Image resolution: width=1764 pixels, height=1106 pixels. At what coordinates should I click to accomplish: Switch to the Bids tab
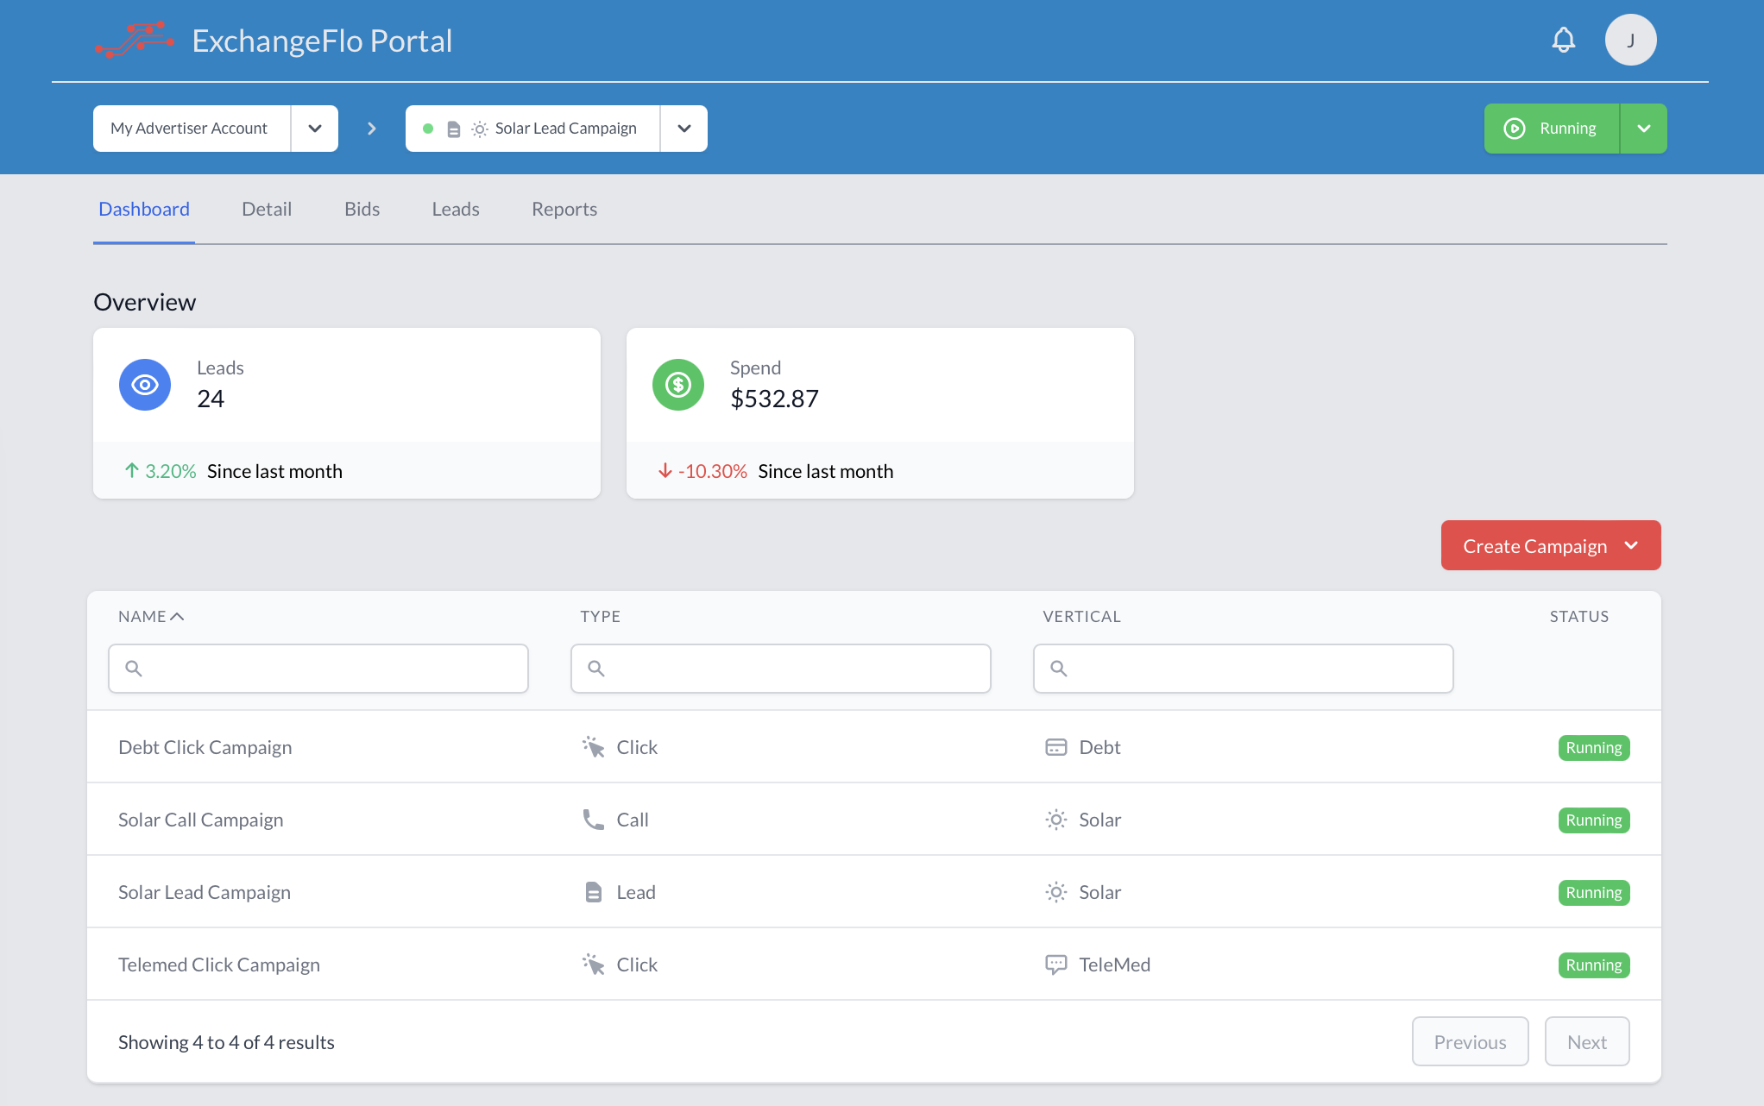[x=362, y=209]
